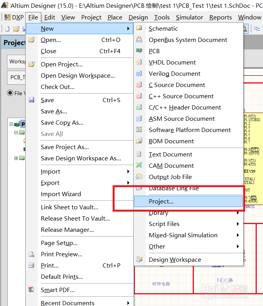This screenshot has width=263, height=306.
Task: Choose Close from the File menu
Action: click(x=80, y=51)
